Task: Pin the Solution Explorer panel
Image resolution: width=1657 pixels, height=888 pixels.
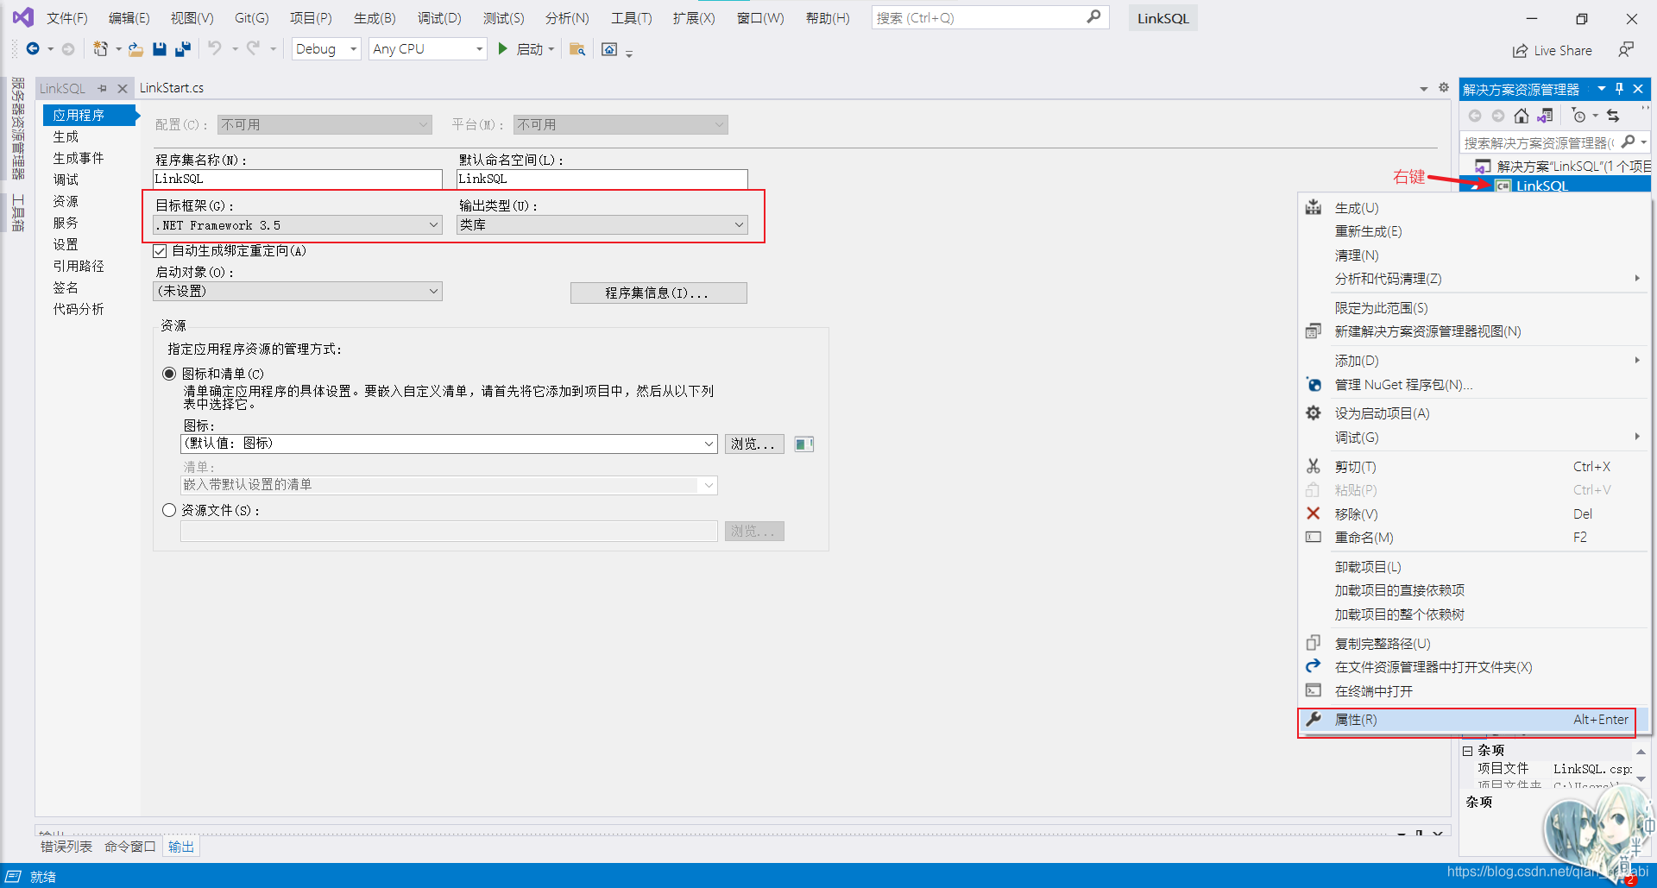Action: [1619, 89]
